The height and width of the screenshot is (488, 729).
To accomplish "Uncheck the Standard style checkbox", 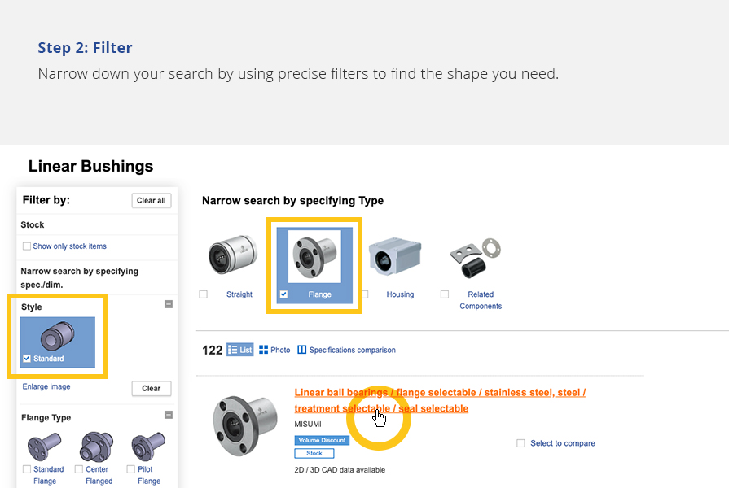I will pyautogui.click(x=28, y=359).
